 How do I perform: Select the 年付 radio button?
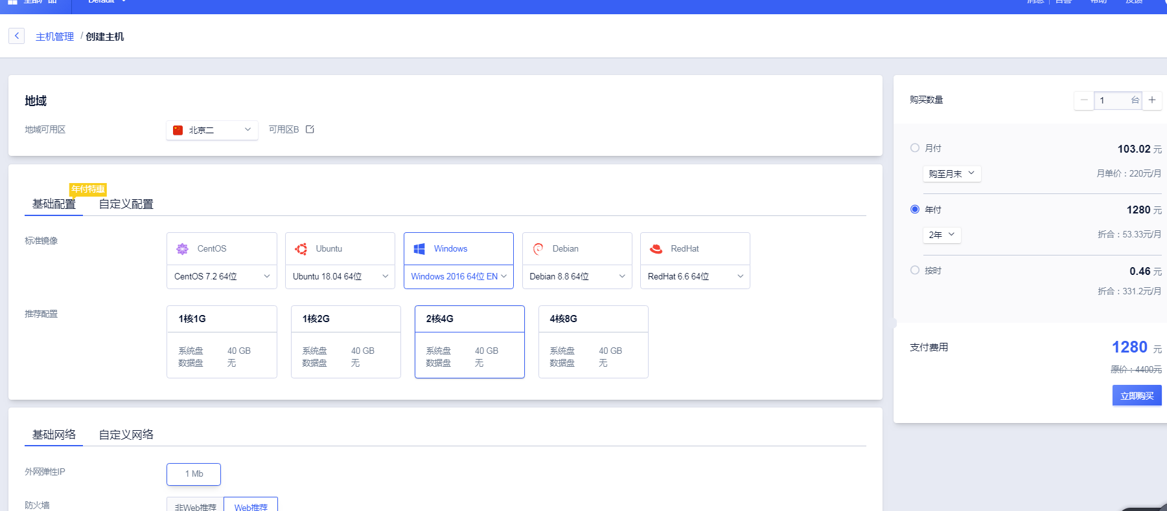[915, 210]
